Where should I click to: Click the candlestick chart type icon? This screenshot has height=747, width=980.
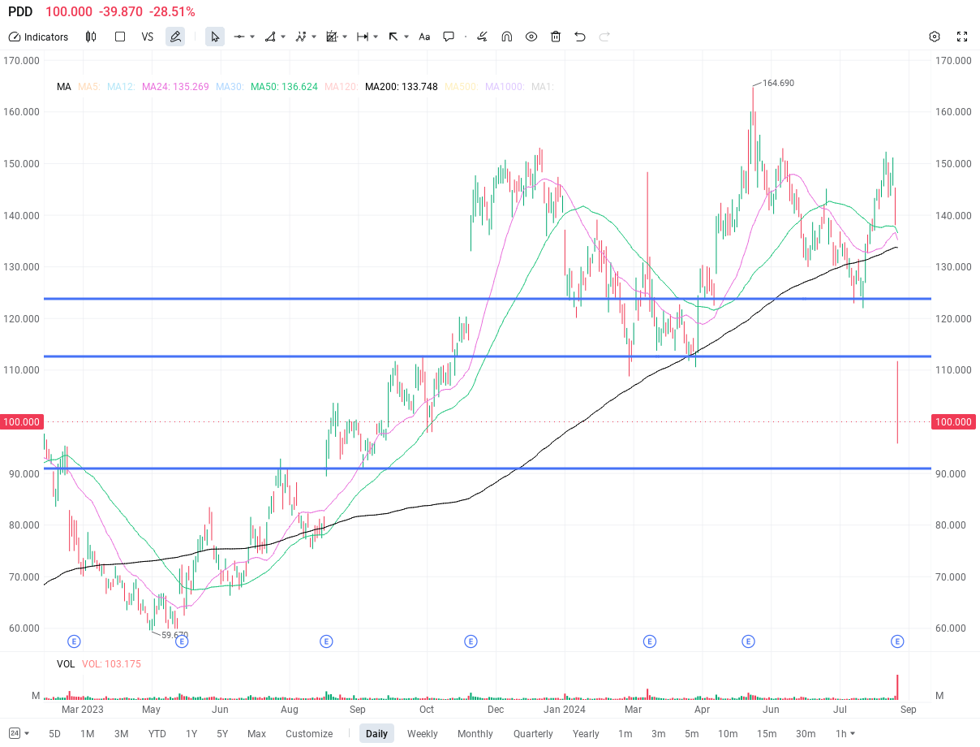coord(91,37)
